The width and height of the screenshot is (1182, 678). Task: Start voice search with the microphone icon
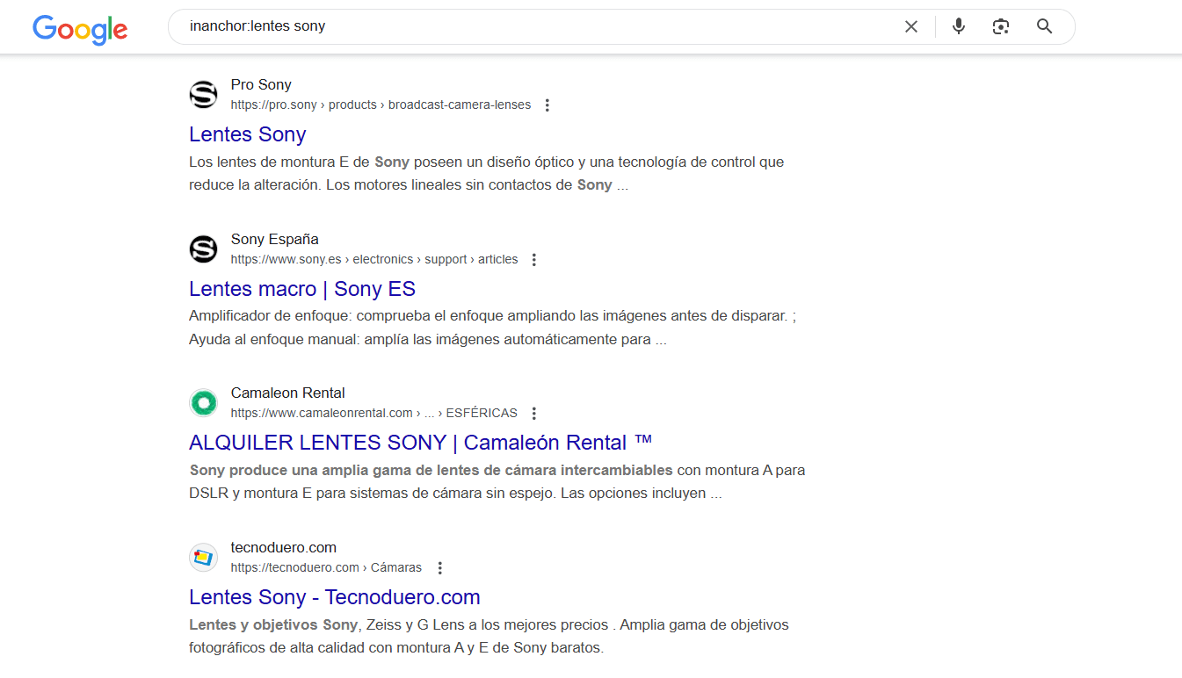coord(959,26)
